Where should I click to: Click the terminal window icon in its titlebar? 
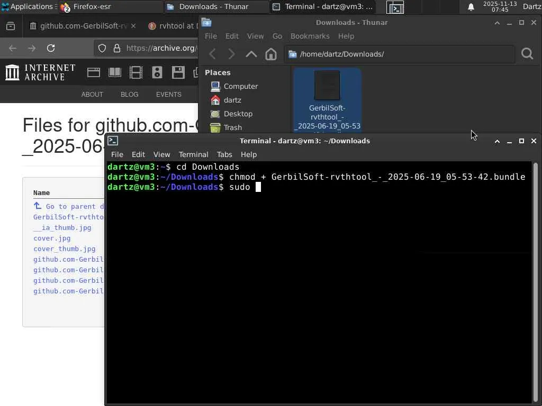[113, 141]
